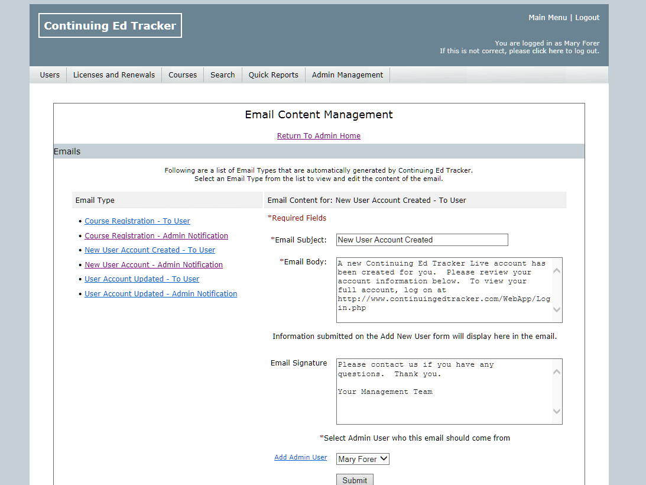This screenshot has width=646, height=485.
Task: Click the Email Subject field
Action: point(422,240)
